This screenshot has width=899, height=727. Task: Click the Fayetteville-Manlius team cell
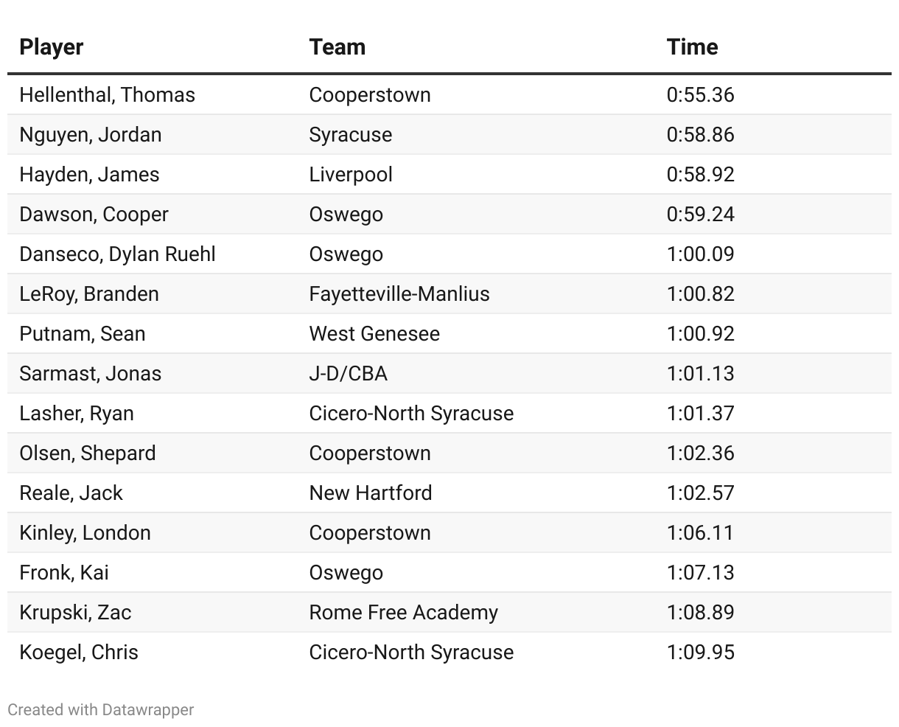coord(399,294)
